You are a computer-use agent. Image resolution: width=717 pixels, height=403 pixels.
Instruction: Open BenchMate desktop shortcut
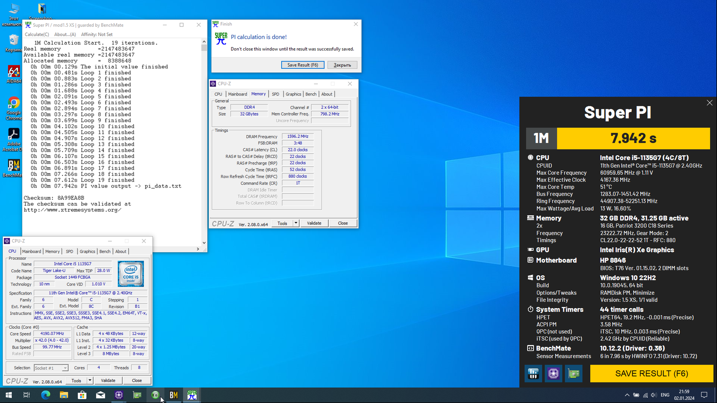click(x=13, y=168)
